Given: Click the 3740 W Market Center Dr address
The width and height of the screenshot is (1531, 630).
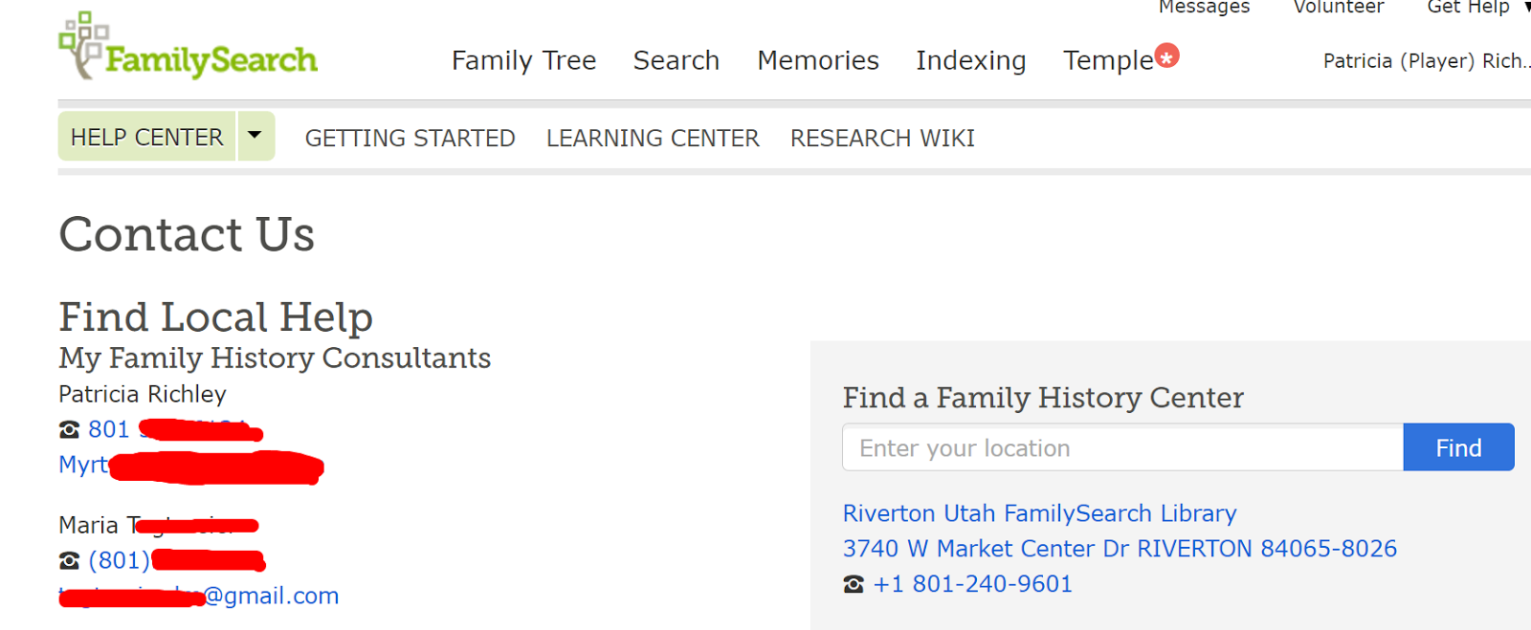Looking at the screenshot, I should coord(1120,549).
